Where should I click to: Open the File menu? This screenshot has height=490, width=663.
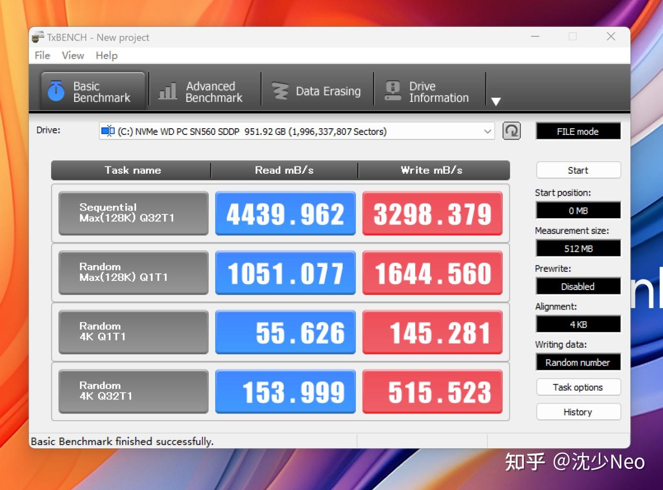point(43,56)
